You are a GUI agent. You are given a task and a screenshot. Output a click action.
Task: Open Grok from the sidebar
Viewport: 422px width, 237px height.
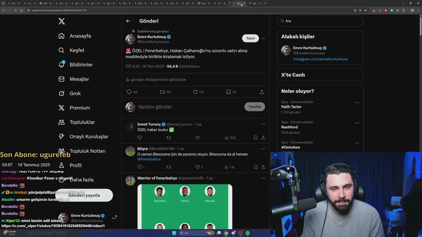(70, 93)
